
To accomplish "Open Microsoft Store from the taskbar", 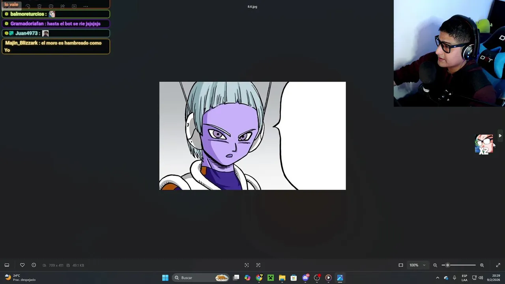I will pos(294,278).
